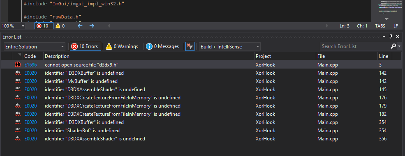Screen dimensions: 405x156
Task: Click the IntelliSense icon on MyBuffer row
Action: point(18,81)
